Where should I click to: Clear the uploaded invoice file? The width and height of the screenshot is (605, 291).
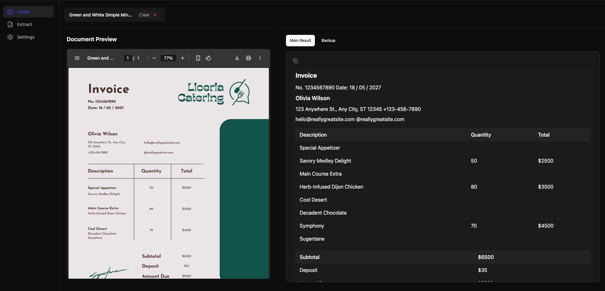148,15
